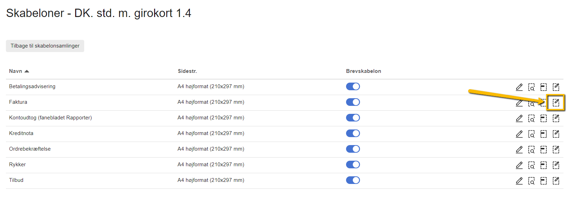The height and width of the screenshot is (202, 569).
Task: Edit the Faktura template with the pencil icon
Action: pyautogui.click(x=520, y=102)
